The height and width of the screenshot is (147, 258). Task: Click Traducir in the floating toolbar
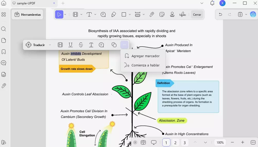[35, 45]
